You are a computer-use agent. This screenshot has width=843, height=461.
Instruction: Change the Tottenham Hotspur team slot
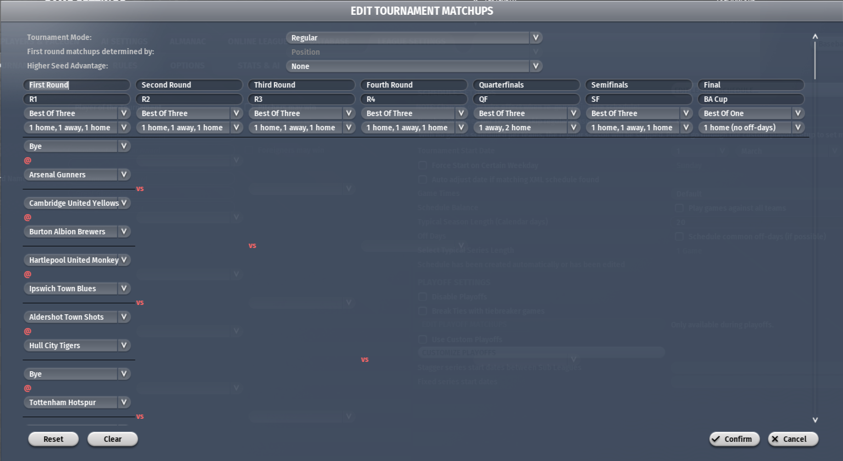pyautogui.click(x=76, y=402)
